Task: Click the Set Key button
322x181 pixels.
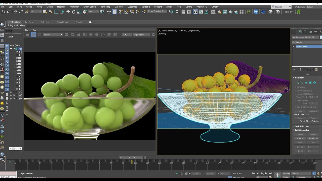Action: pos(286,177)
